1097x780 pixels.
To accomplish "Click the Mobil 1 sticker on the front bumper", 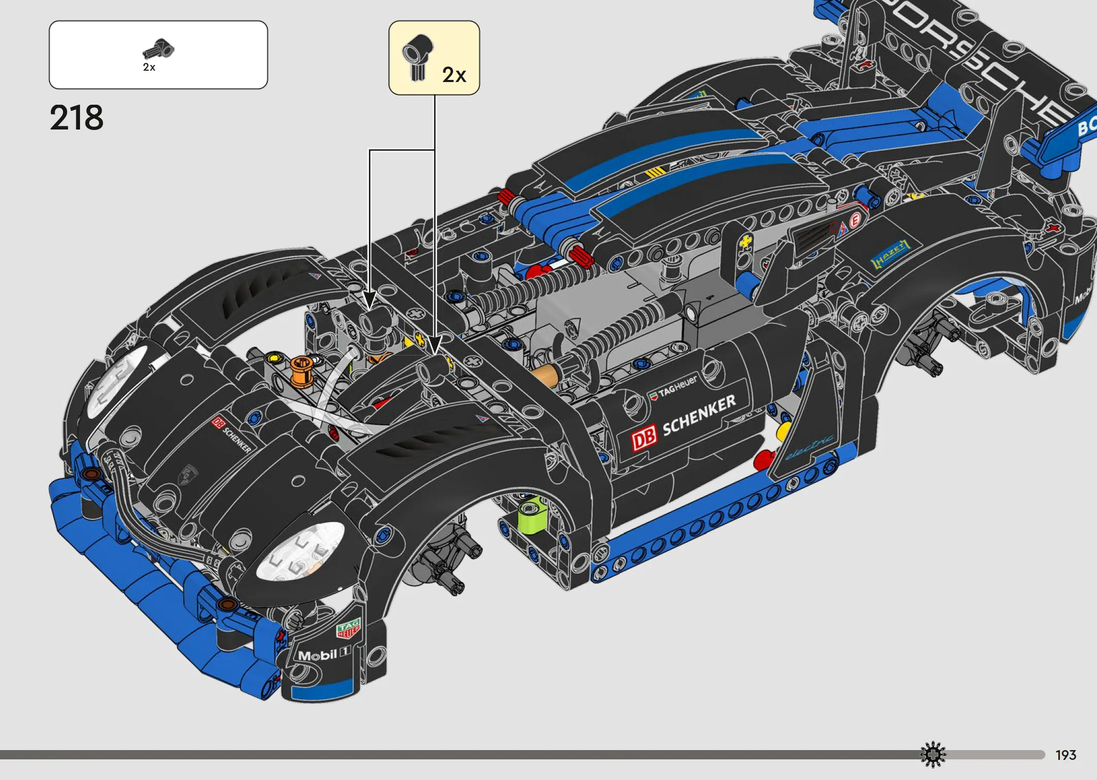I will point(324,655).
